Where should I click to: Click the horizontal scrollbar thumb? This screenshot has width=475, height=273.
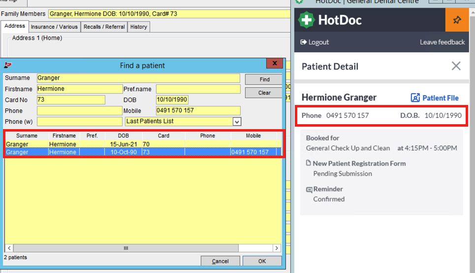coord(126,248)
